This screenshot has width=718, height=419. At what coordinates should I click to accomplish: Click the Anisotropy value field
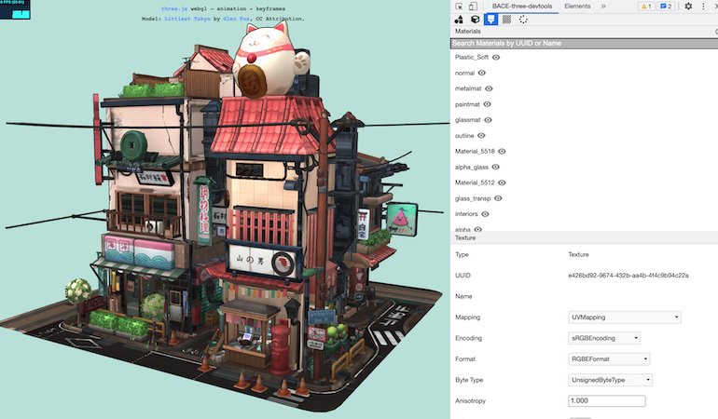pos(607,400)
